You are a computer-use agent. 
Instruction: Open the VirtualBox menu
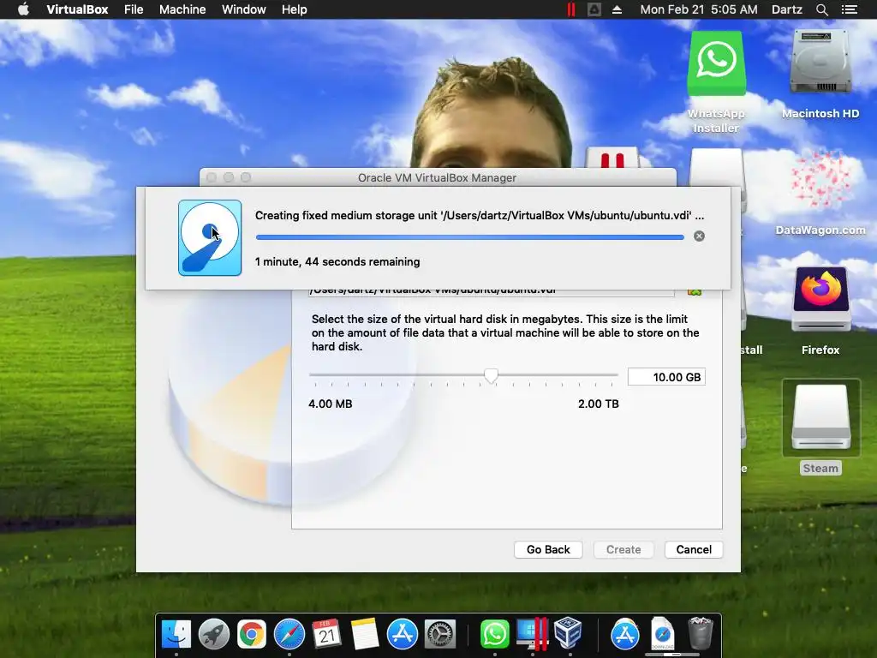click(77, 9)
